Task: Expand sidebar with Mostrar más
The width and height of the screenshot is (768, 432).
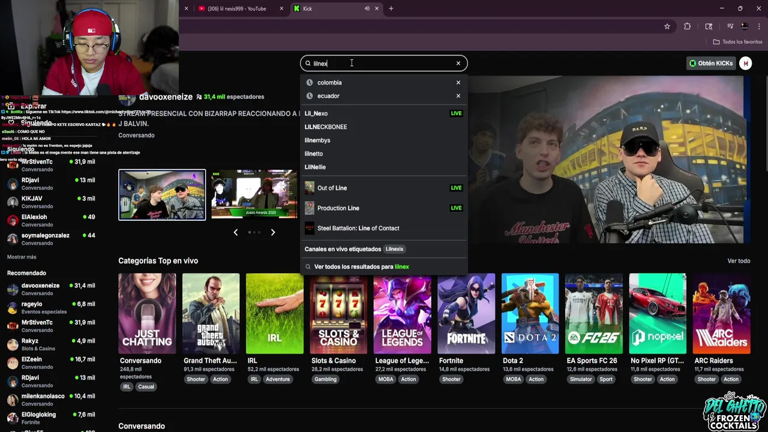Action: tap(22, 257)
